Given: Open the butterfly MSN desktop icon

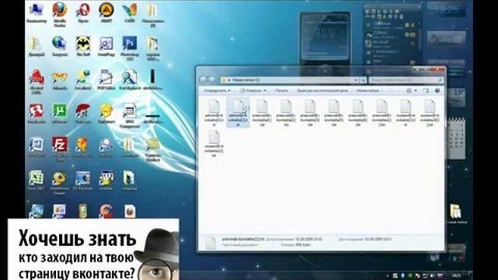Looking at the screenshot, I should click(x=130, y=13).
